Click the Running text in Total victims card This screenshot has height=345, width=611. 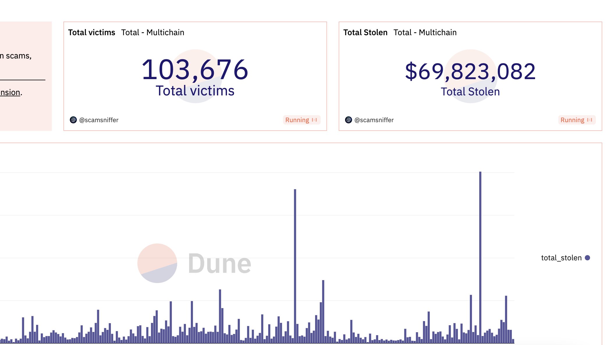297,120
